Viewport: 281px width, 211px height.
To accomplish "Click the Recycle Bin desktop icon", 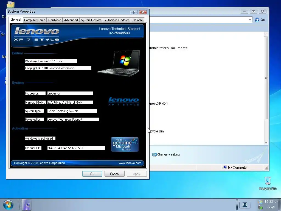I will coord(268,183).
